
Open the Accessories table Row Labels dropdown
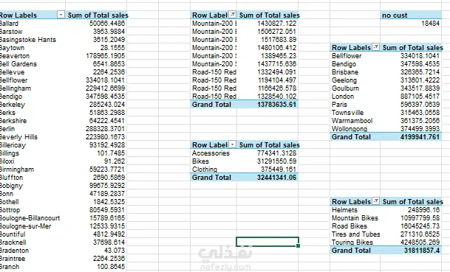click(x=233, y=144)
